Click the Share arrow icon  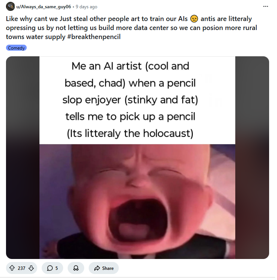point(97,268)
